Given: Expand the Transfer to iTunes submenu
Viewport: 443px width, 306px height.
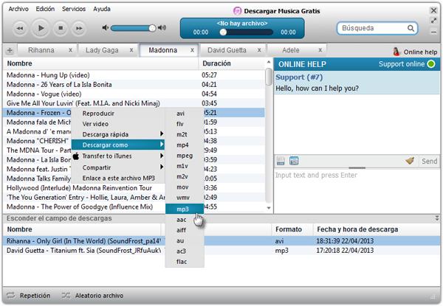Looking at the screenshot, I should click(118, 156).
